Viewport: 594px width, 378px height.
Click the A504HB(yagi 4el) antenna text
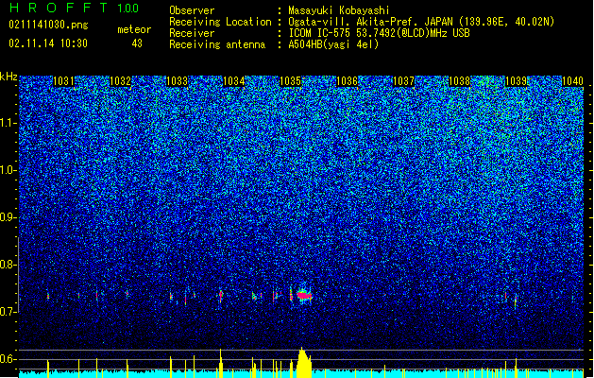pyautogui.click(x=333, y=44)
